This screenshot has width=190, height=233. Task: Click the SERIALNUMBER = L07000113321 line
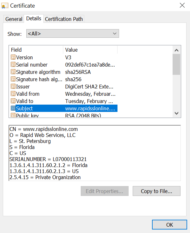pos(48,159)
